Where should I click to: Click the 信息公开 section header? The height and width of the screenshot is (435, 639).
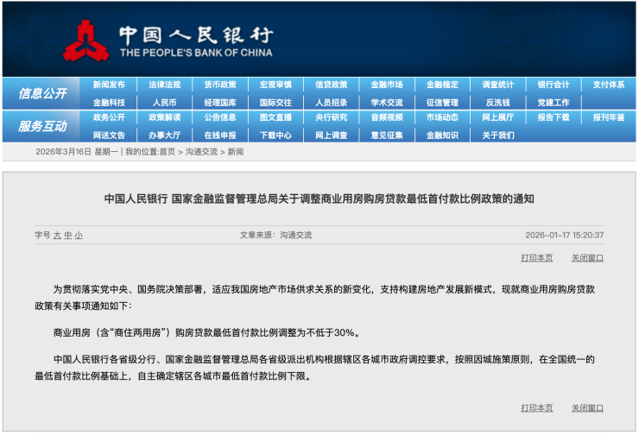point(42,93)
